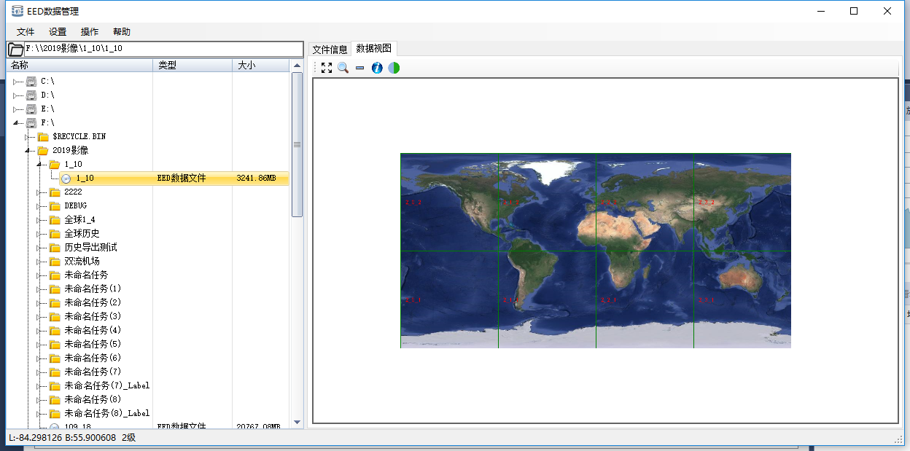Click the C:\ drive icon
Image resolution: width=910 pixels, height=451 pixels.
(31, 81)
